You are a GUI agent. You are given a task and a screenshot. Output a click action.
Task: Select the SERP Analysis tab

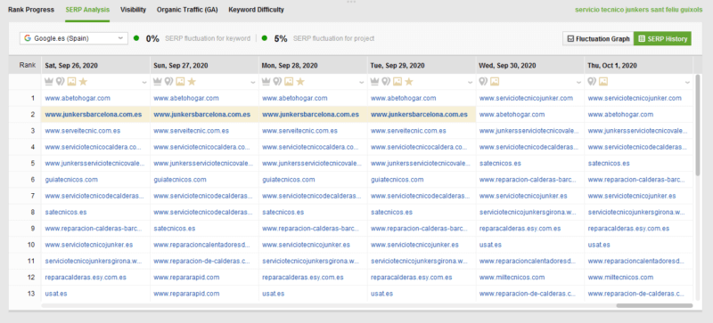tap(87, 10)
